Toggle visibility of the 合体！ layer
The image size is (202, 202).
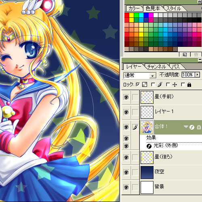126,127
